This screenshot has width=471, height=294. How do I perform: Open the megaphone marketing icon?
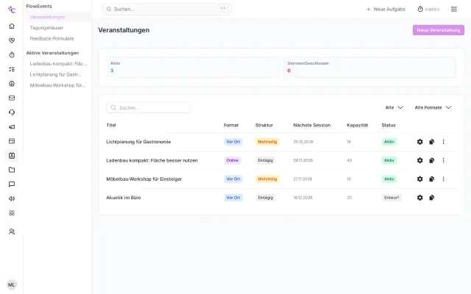12,127
